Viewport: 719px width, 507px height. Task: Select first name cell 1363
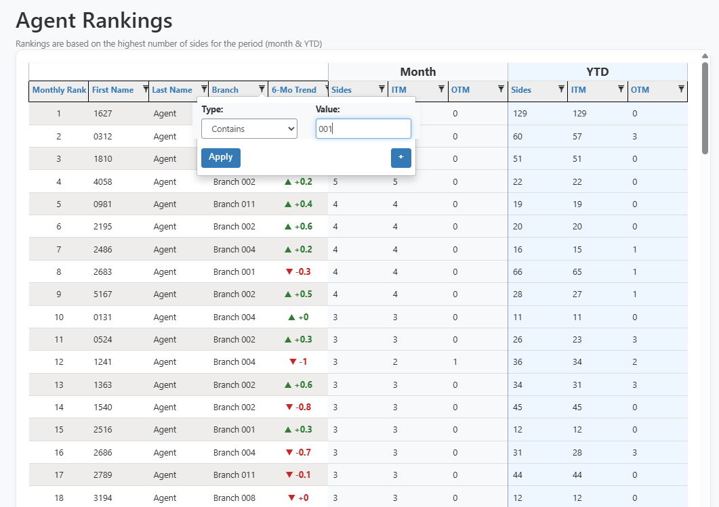pyautogui.click(x=103, y=385)
